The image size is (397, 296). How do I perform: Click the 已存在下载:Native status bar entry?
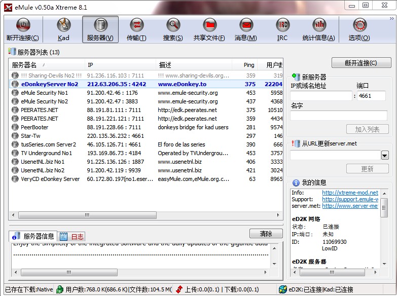click(29, 289)
